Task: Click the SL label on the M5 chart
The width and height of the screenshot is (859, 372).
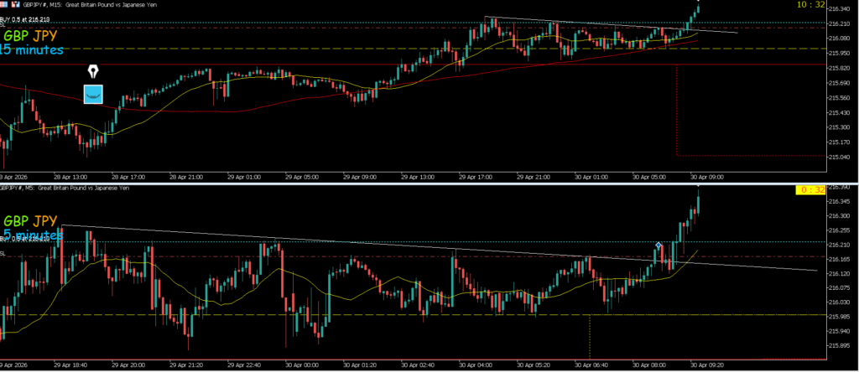Action: pos(3,253)
